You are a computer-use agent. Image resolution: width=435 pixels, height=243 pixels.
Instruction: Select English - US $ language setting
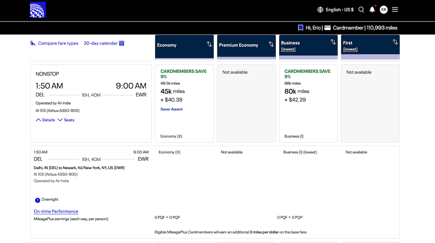click(340, 10)
